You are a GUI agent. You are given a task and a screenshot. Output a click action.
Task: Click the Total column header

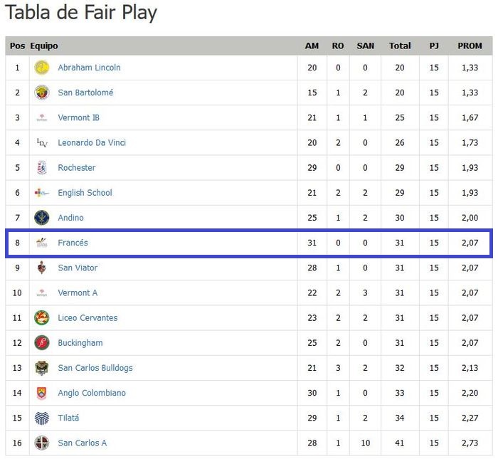tap(400, 46)
